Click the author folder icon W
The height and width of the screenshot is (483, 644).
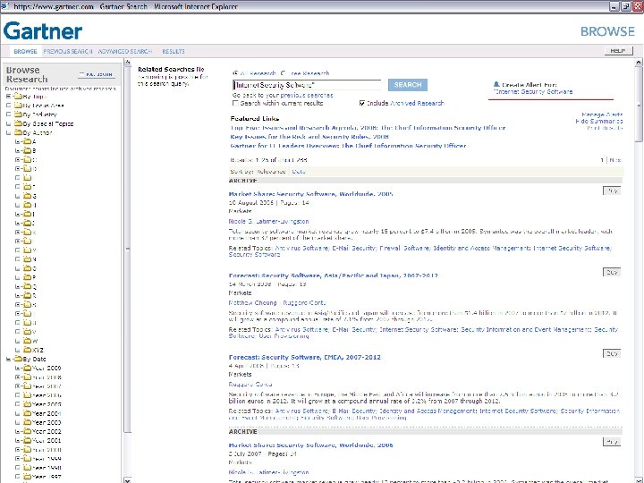coord(27,341)
